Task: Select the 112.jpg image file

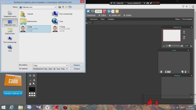Action: point(61,29)
